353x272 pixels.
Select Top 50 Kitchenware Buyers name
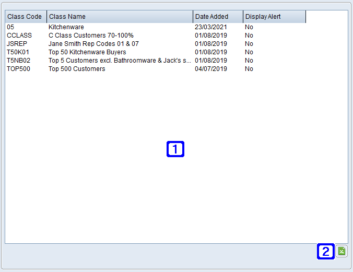(x=87, y=52)
